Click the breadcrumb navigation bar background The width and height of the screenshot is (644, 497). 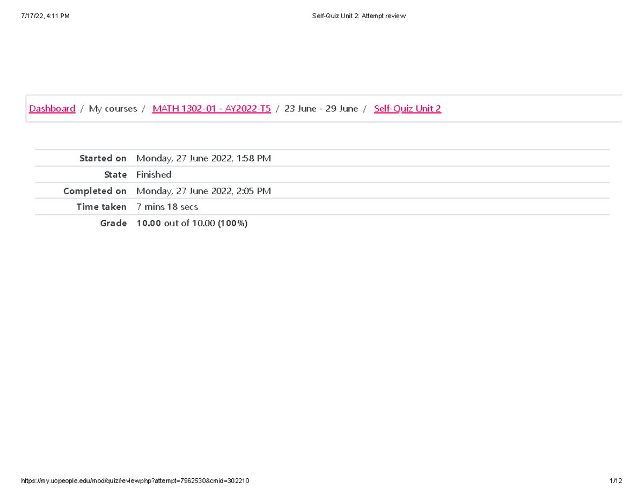click(510, 108)
